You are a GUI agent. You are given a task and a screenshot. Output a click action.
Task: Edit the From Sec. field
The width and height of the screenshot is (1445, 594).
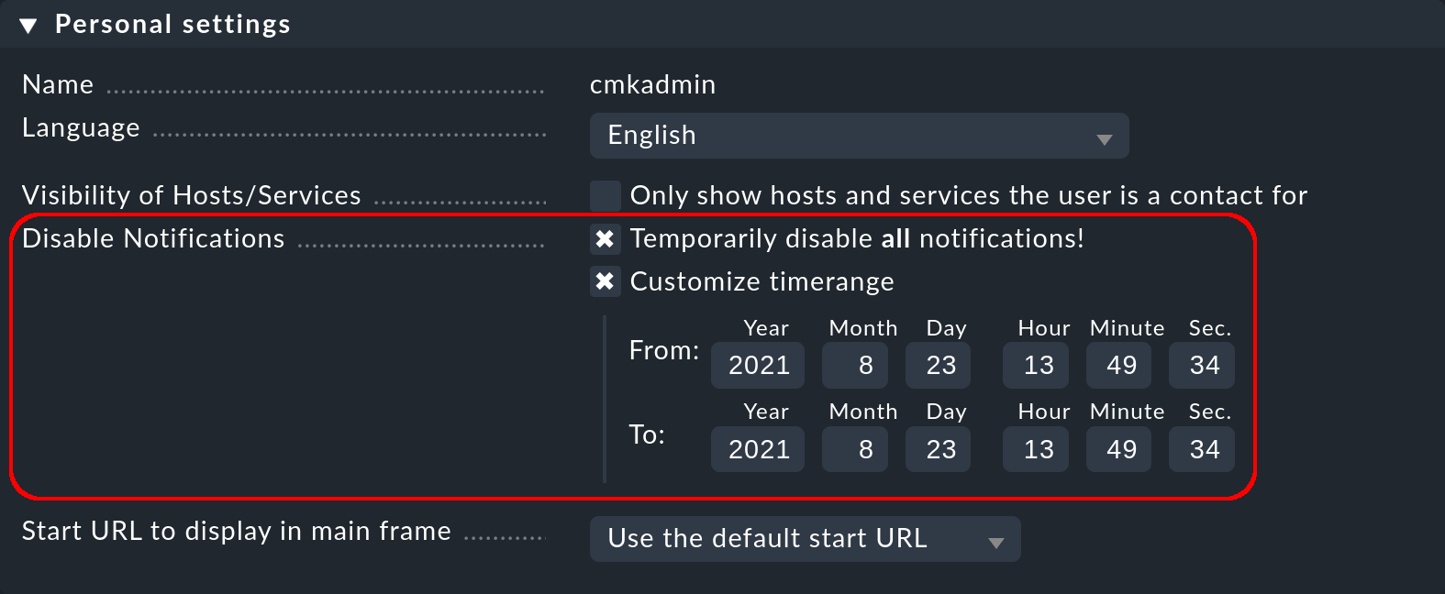[1202, 366]
